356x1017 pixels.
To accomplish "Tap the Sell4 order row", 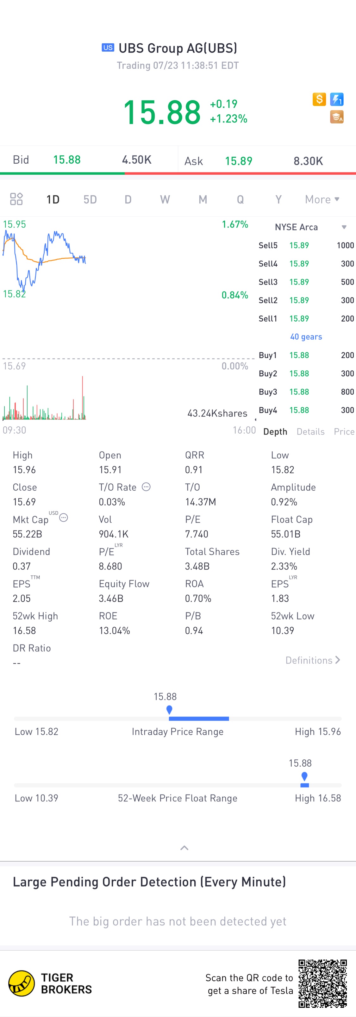I will (x=306, y=263).
